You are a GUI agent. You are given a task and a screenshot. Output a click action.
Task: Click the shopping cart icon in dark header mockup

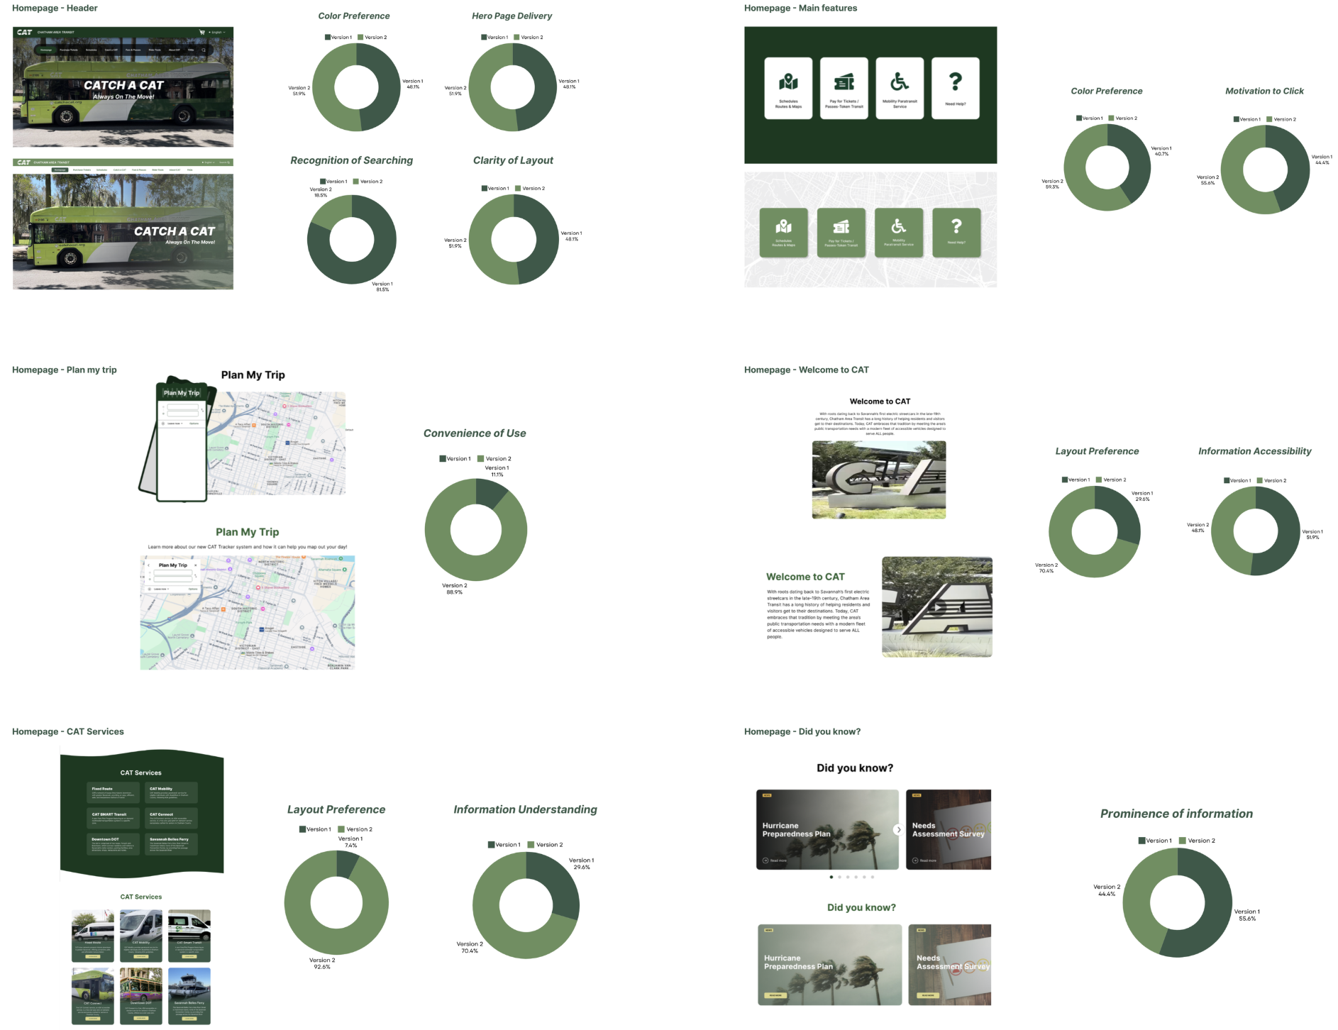coord(202,32)
